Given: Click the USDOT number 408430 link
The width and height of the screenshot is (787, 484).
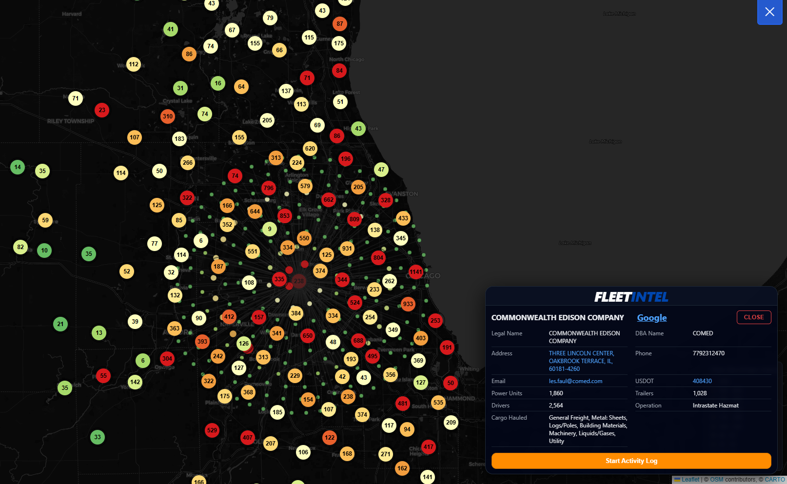Looking at the screenshot, I should tap(702, 381).
